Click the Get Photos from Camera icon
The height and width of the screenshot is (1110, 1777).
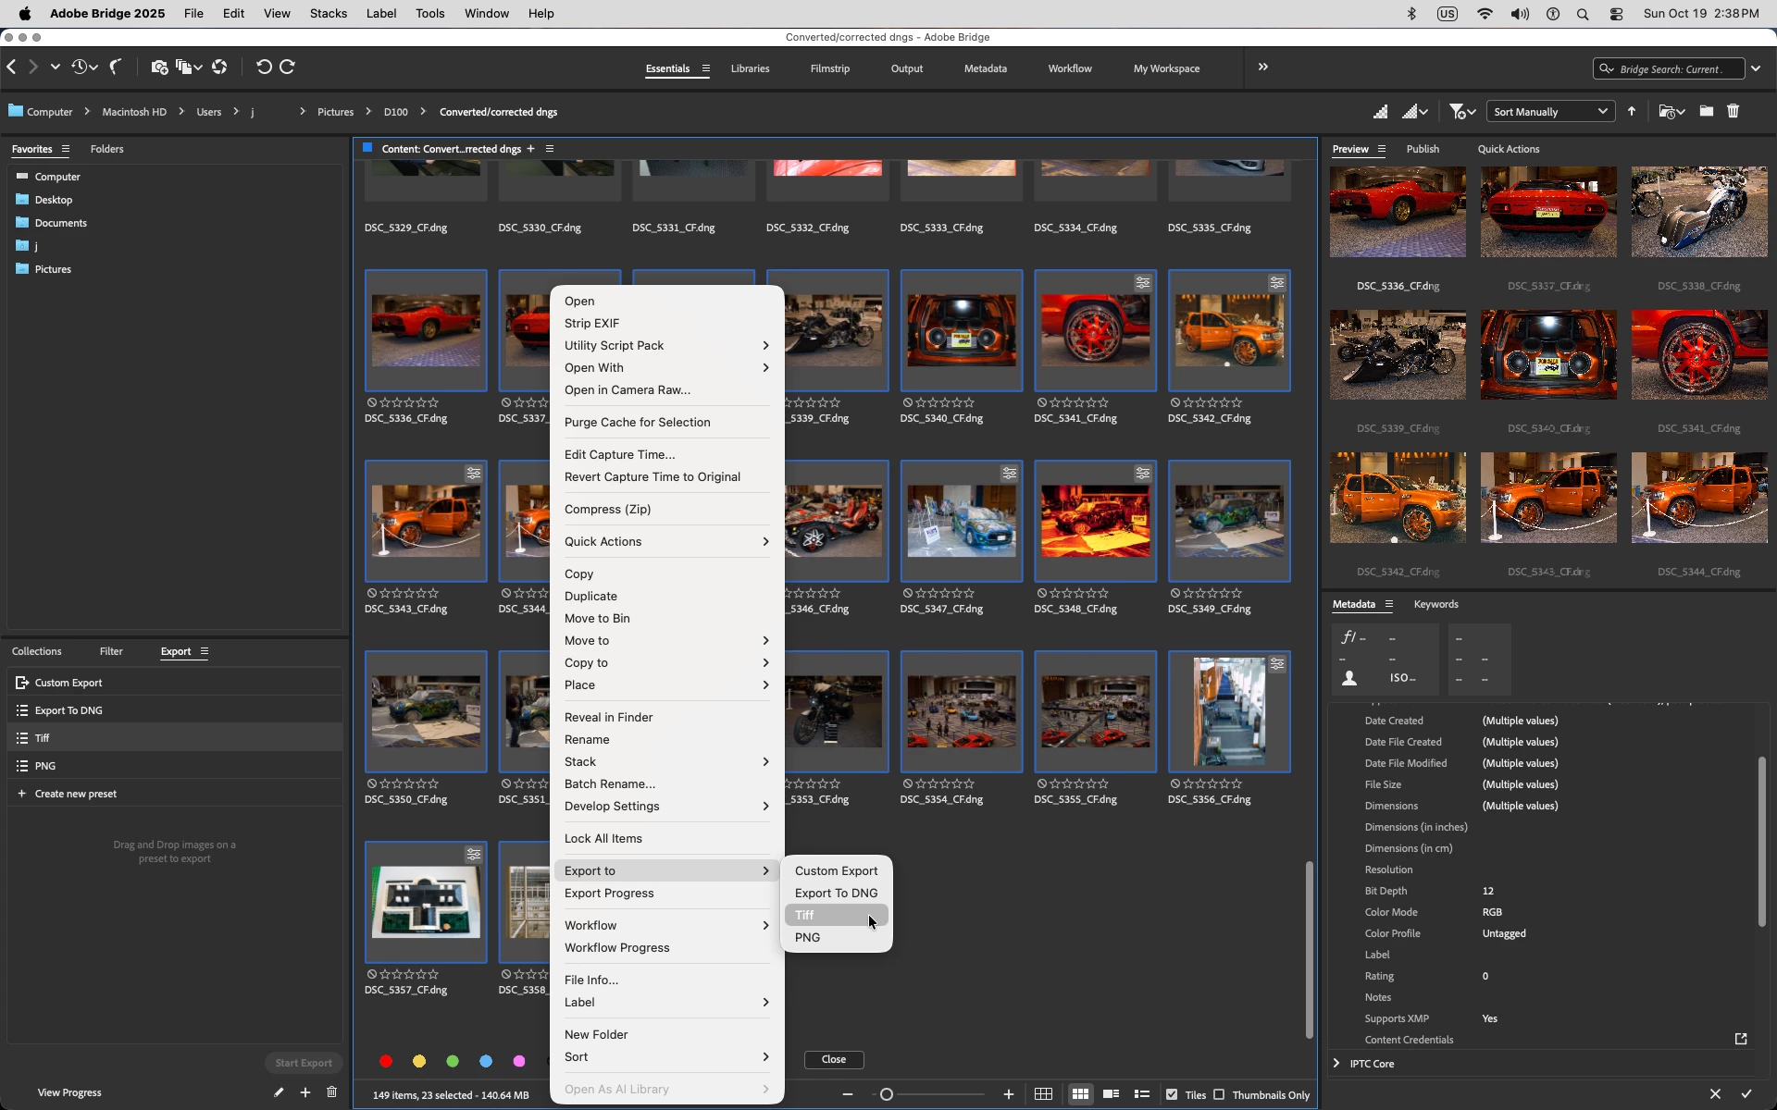coord(159,68)
